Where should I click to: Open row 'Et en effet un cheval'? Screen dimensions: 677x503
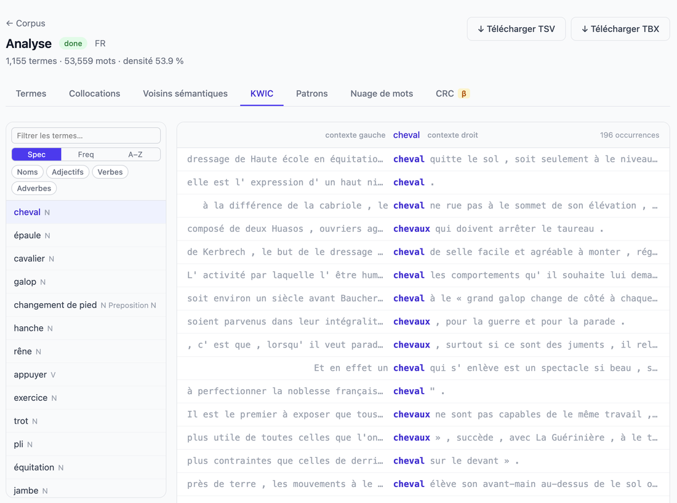(x=423, y=368)
